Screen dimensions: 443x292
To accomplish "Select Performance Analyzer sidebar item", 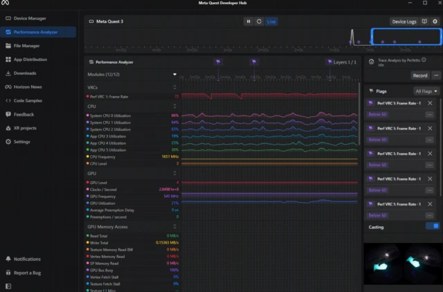I will coord(38,32).
